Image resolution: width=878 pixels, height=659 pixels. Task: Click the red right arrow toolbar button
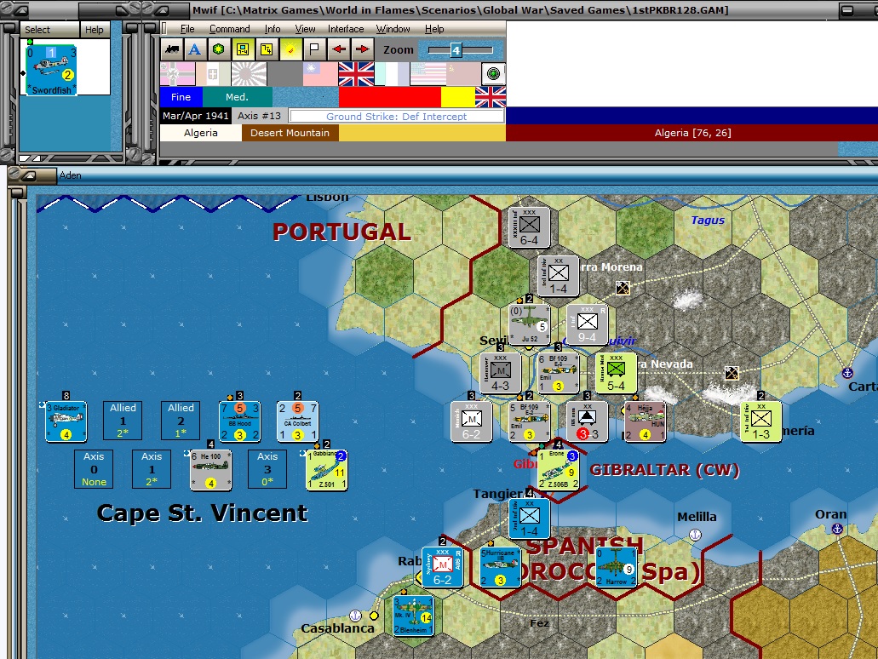[362, 49]
